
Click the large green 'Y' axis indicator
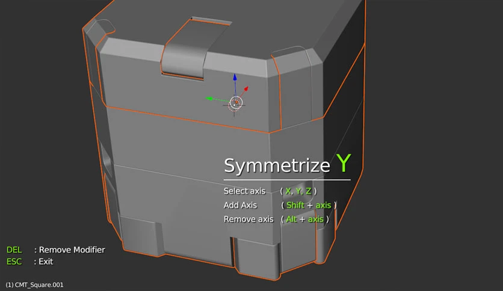(x=344, y=163)
